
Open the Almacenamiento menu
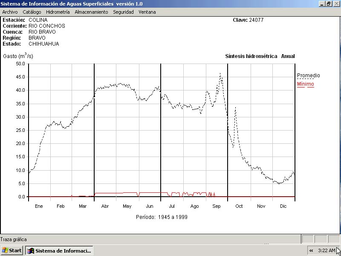coord(91,12)
